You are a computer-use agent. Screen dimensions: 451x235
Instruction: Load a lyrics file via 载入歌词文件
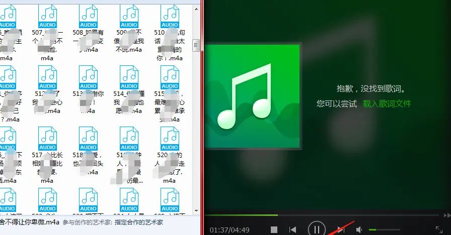click(387, 103)
